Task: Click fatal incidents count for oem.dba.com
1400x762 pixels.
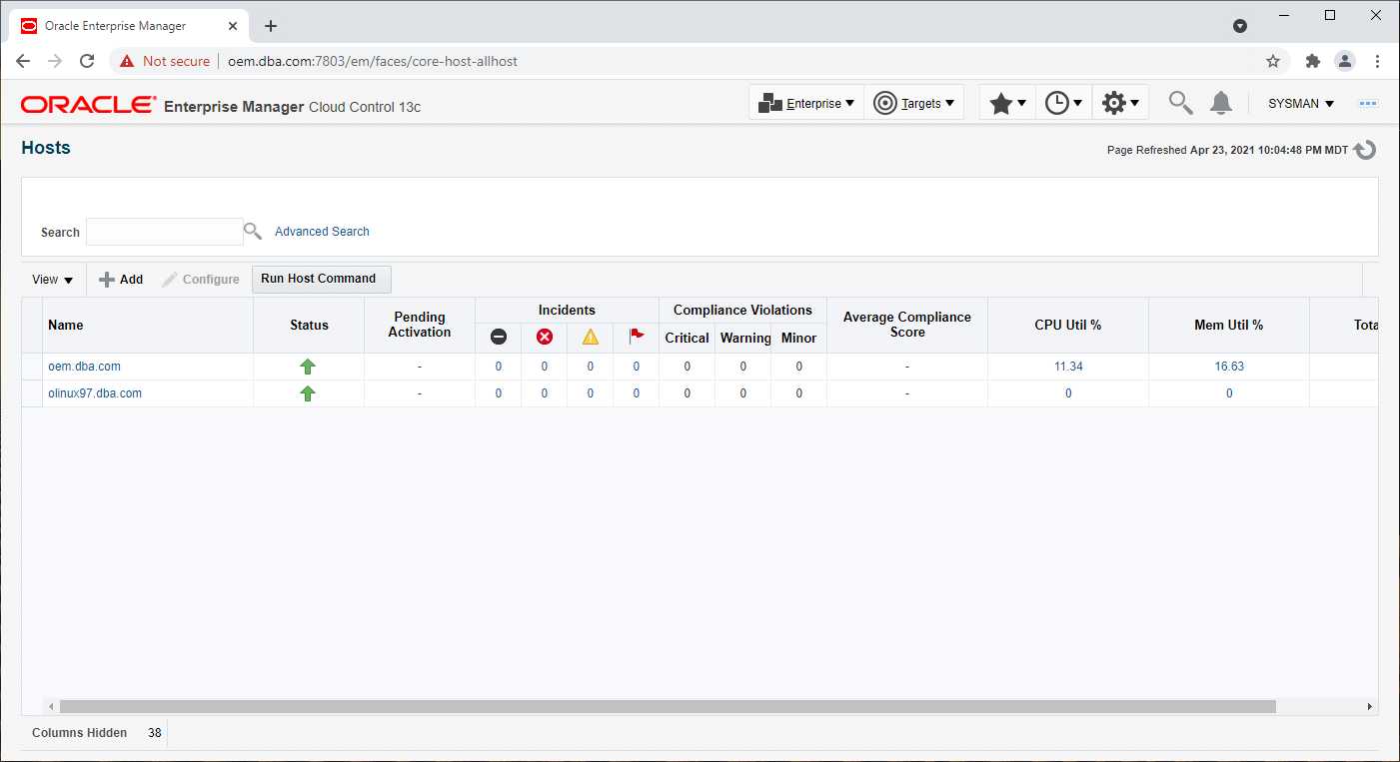Action: point(499,367)
